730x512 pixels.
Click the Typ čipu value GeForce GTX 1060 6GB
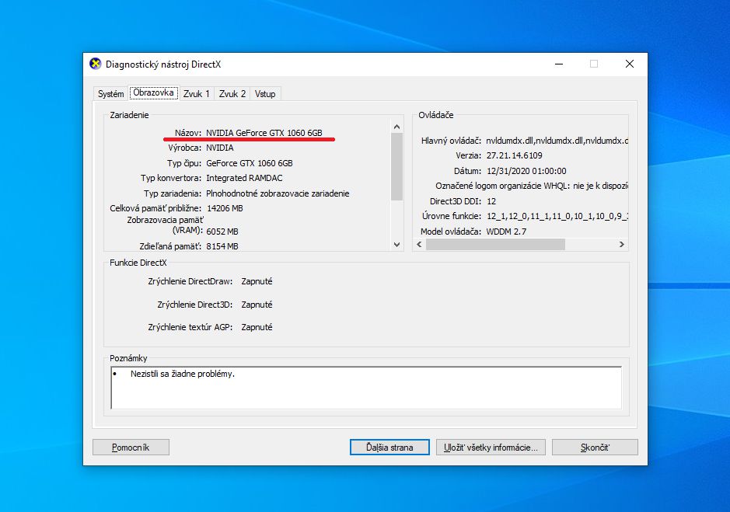click(250, 163)
